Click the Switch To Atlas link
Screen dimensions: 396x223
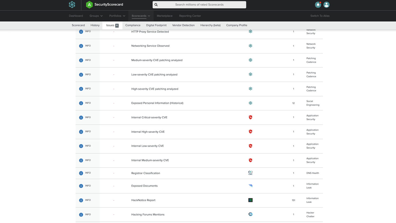click(x=320, y=16)
